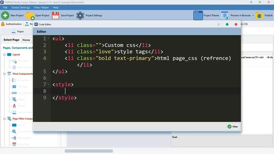Viewport: 274px width, 154px height.
Task: Click the Project Theme window icon
Action: [x=198, y=15]
